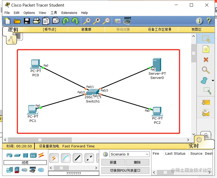Select the Switches device category
Image resolution: width=217 pixels, height=178 pixels.
[x=17, y=155]
